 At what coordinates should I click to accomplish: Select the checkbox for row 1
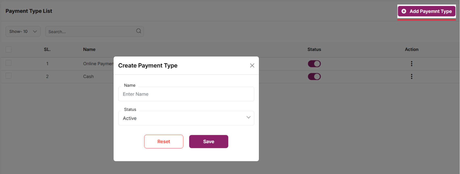tap(9, 63)
